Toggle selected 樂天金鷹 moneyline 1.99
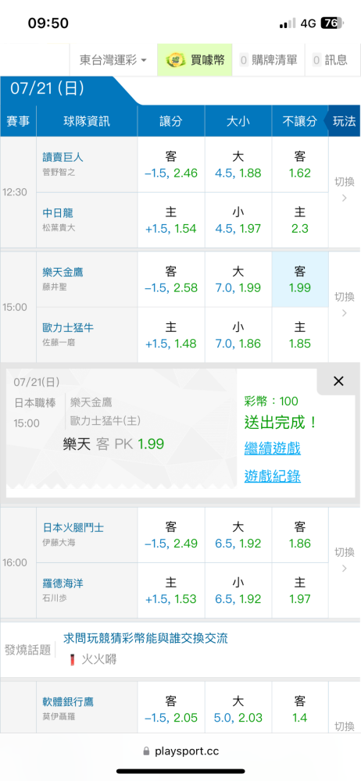The height and width of the screenshot is (781, 361). pos(300,280)
